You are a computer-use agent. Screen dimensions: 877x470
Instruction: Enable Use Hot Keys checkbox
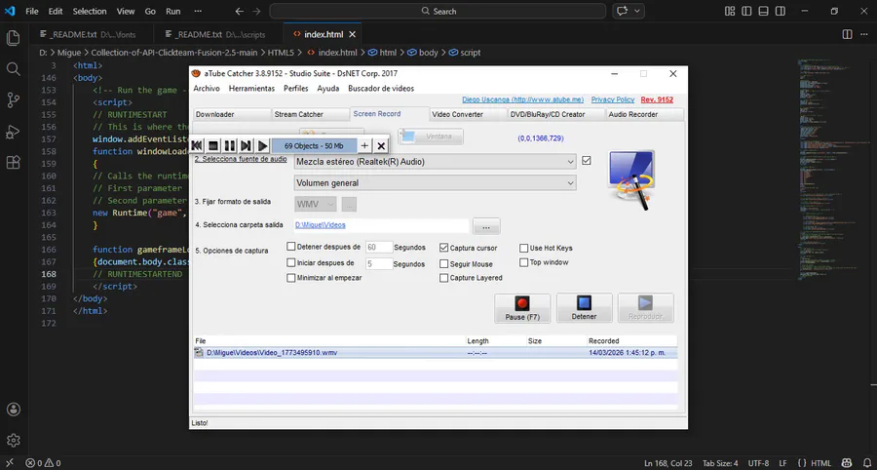524,248
